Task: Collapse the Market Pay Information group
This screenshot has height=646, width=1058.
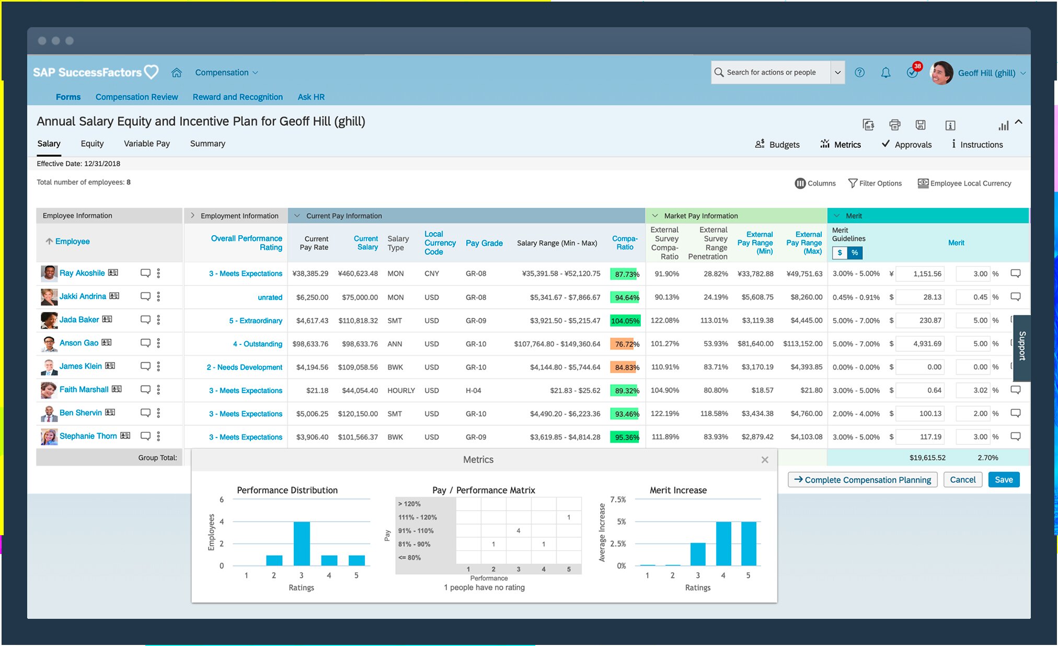Action: click(x=655, y=215)
